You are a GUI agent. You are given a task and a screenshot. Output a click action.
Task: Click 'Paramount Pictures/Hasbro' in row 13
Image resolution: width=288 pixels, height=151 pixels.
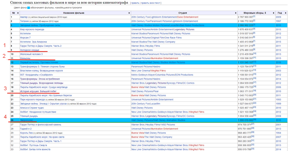(146, 67)
